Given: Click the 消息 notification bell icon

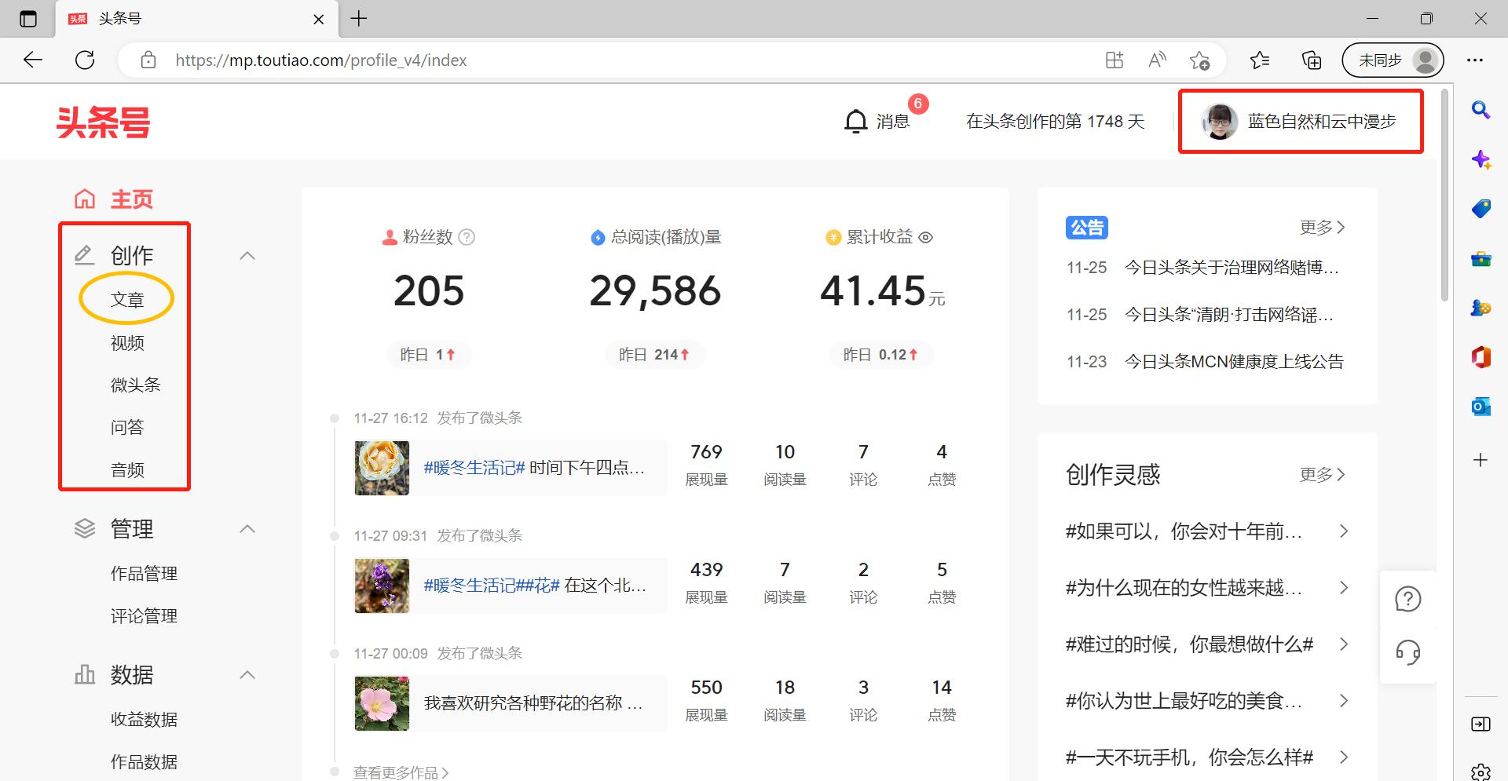Looking at the screenshot, I should 856,121.
